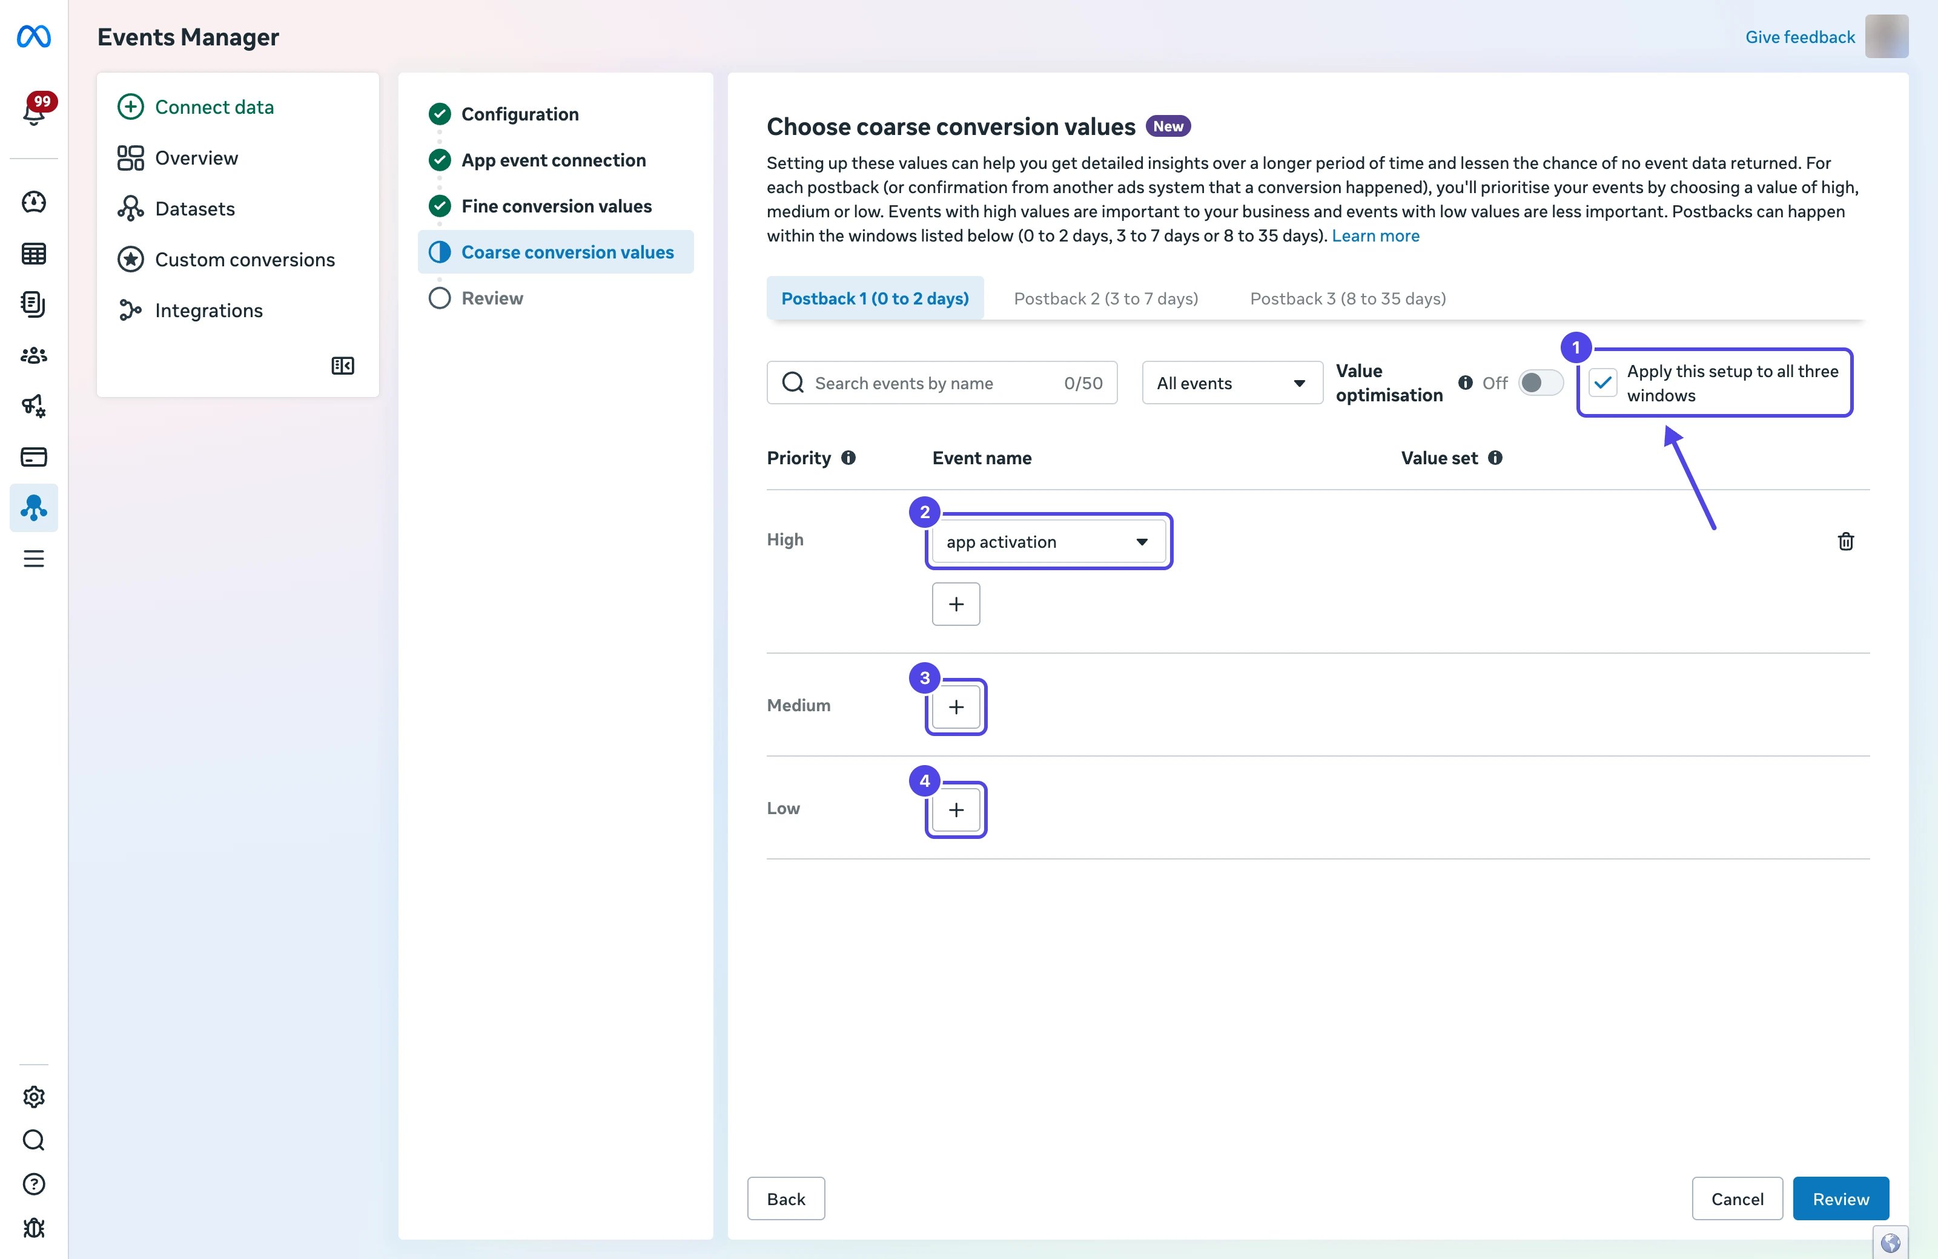
Task: Open the documents icon in left sidebar
Action: [33, 304]
